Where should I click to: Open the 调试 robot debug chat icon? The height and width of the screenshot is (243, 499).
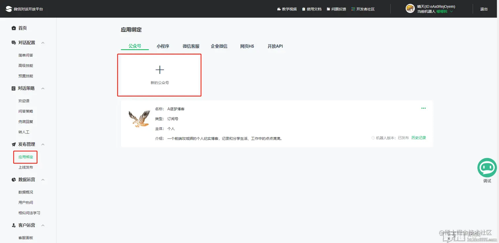pos(487,168)
